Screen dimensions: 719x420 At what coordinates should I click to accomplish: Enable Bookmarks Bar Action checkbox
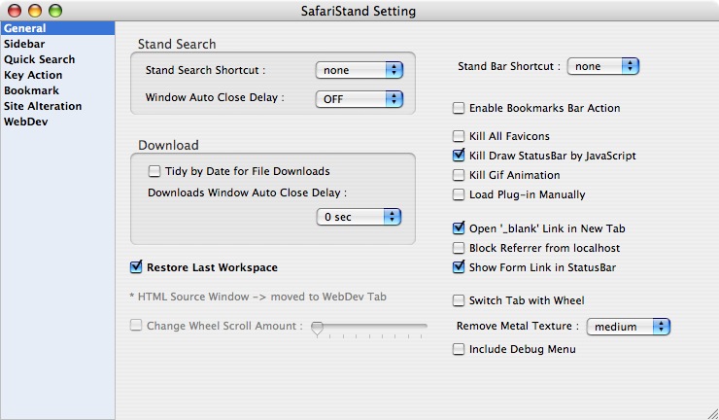pyautogui.click(x=458, y=108)
